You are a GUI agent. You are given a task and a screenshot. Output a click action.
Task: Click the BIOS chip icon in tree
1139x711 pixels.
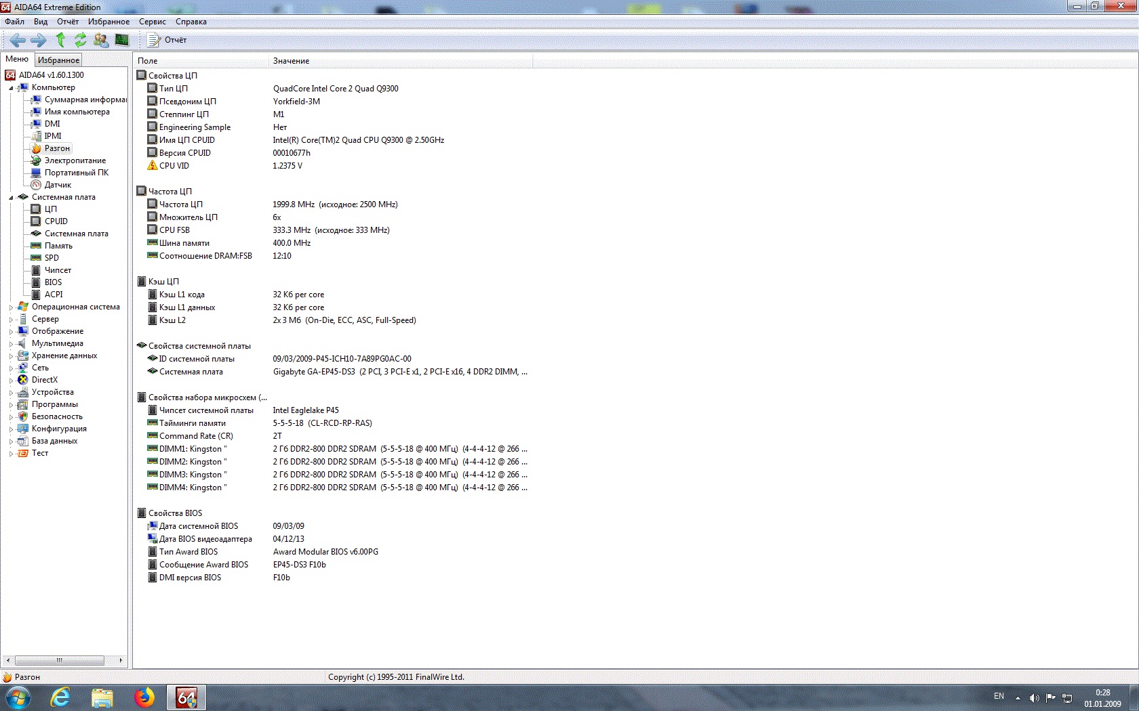[37, 282]
